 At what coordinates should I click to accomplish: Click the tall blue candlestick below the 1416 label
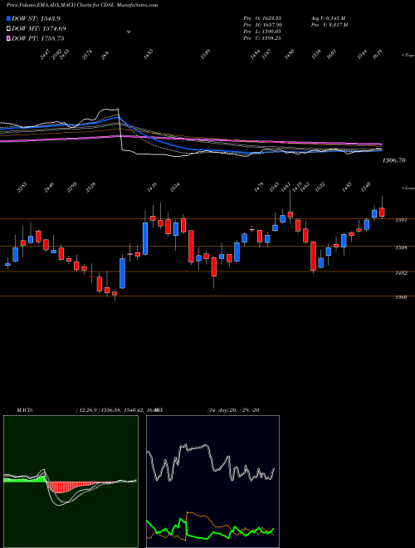[145, 238]
